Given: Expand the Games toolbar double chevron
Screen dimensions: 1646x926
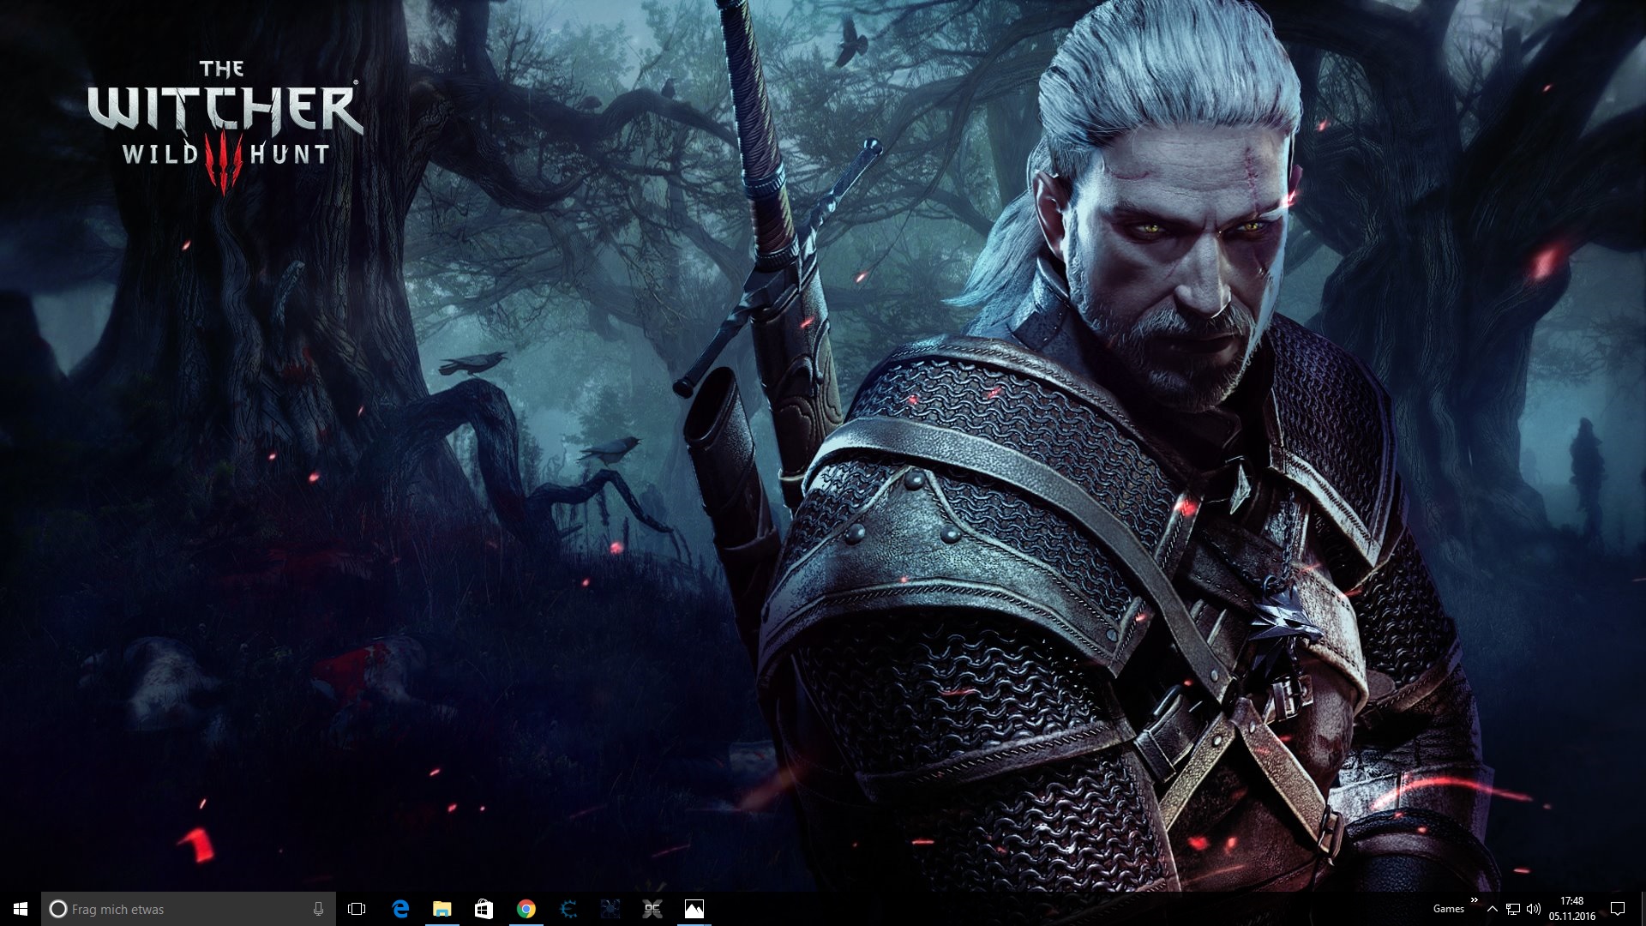Looking at the screenshot, I should [1475, 900].
